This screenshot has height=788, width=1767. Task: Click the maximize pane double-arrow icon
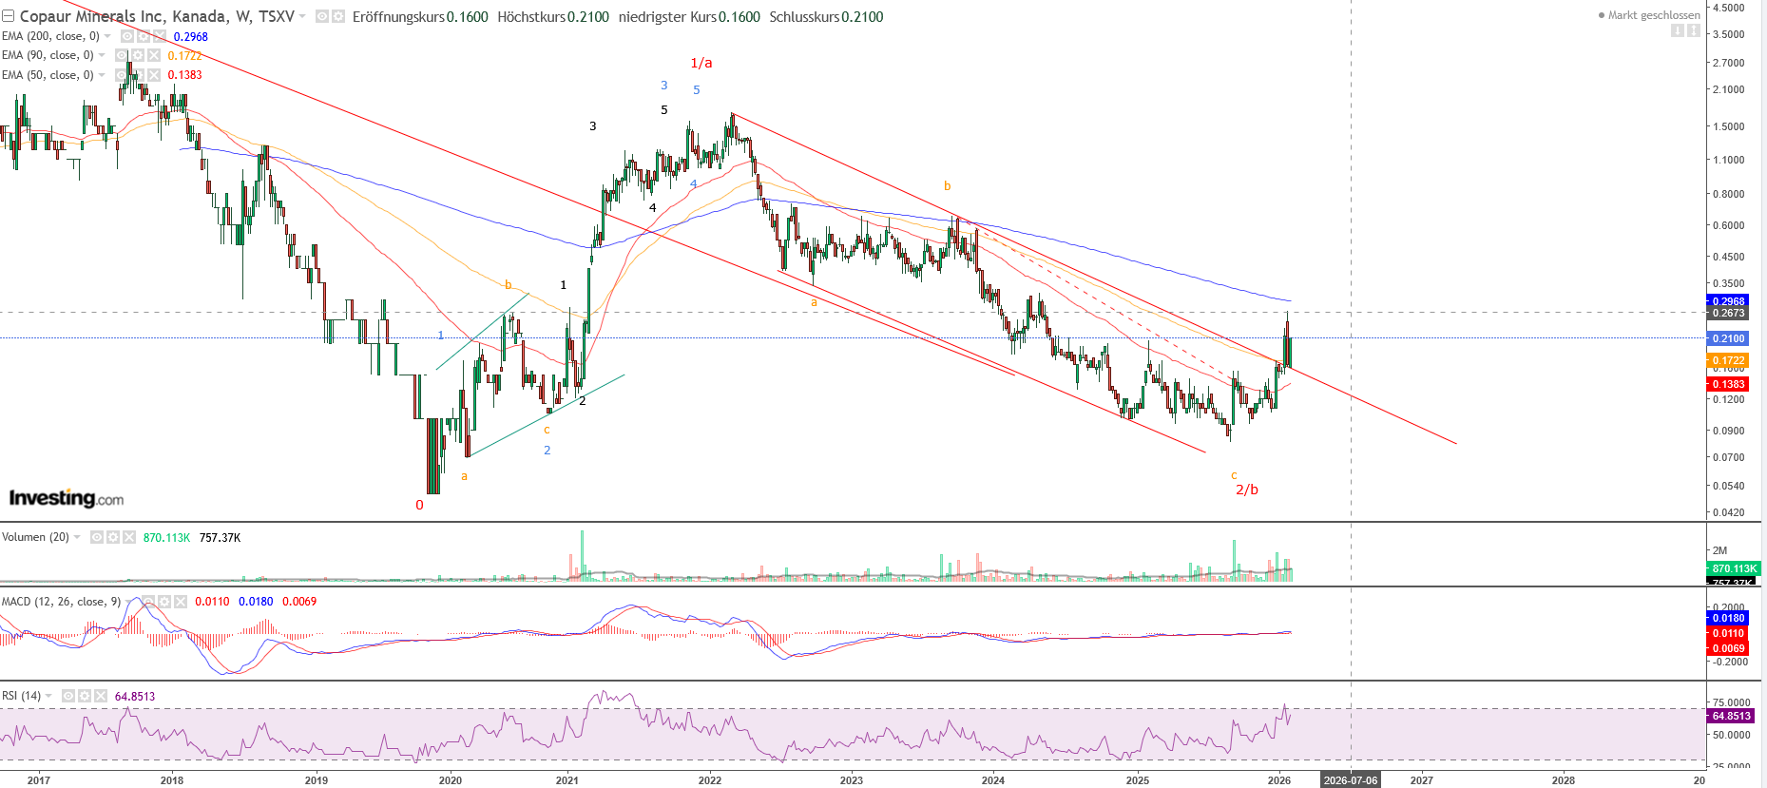click(x=1692, y=31)
